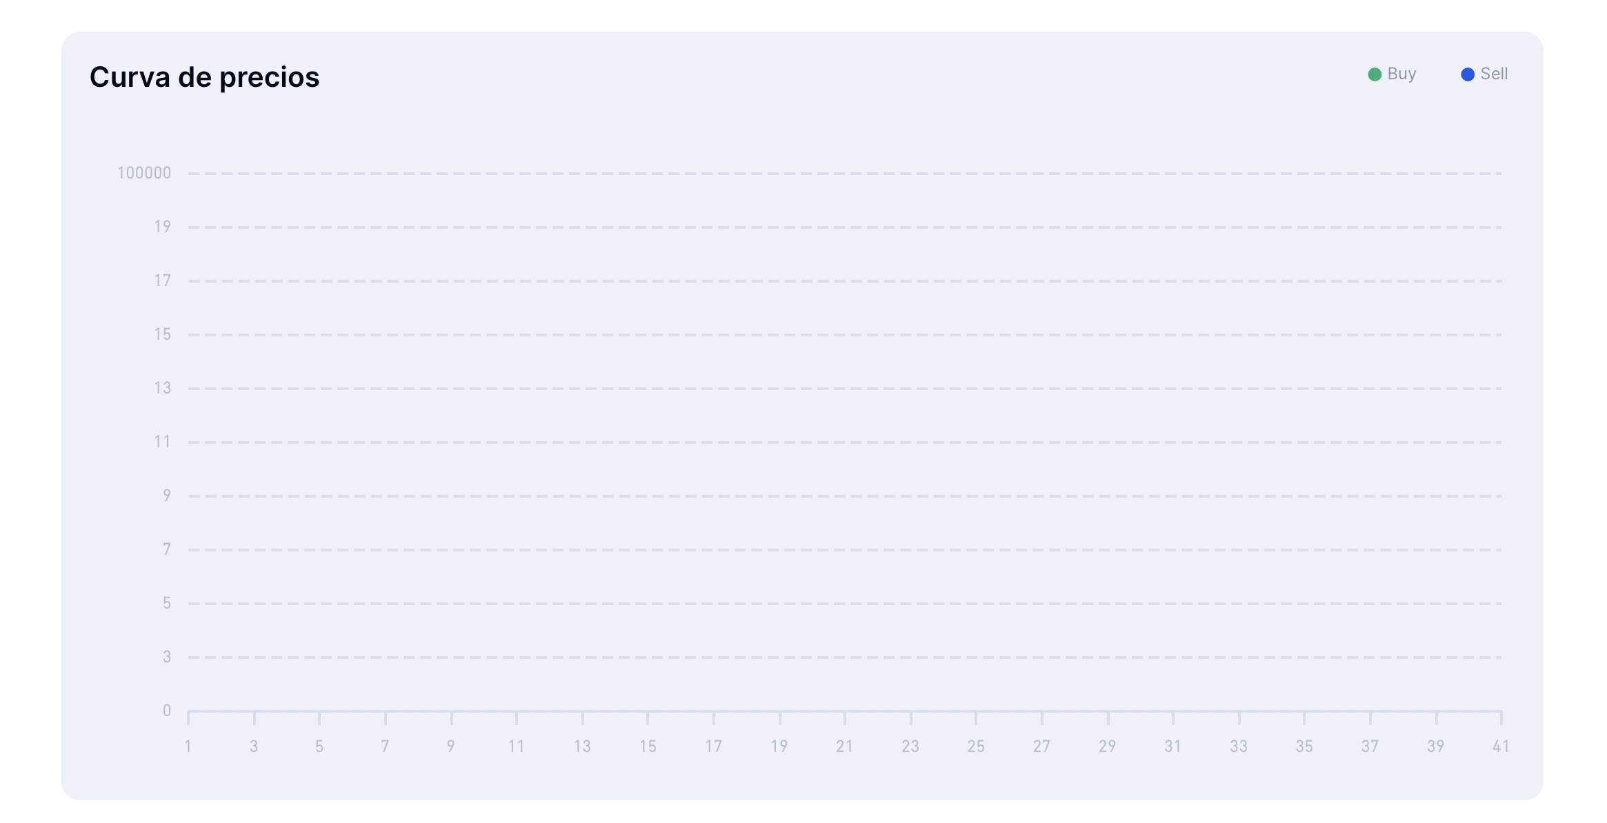Click the x-axis label 25
This screenshot has height=823, width=1607.
[x=976, y=746]
